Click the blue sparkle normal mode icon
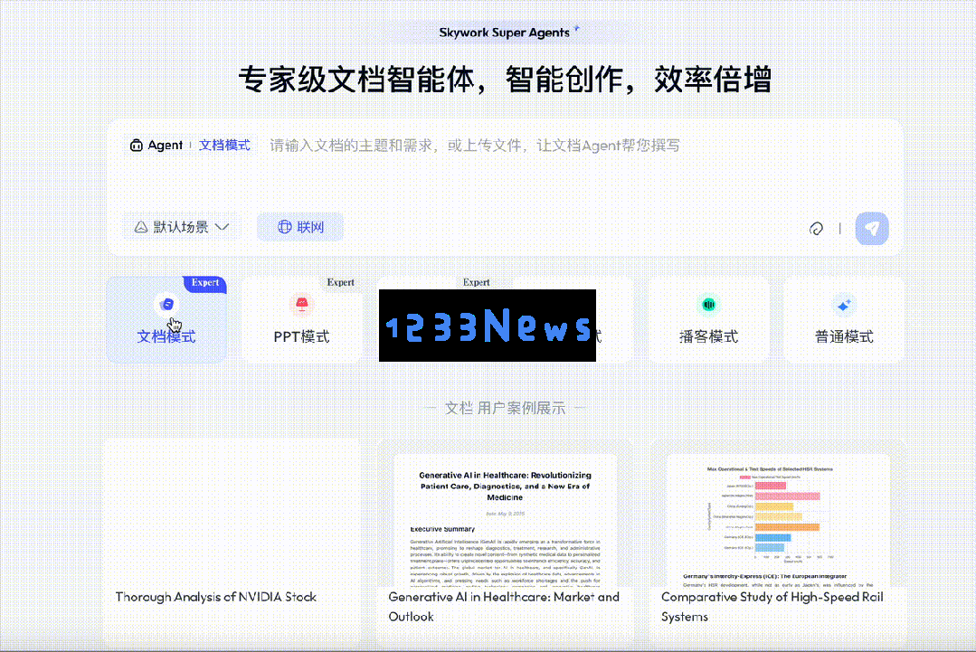This screenshot has width=976, height=652. 844,305
